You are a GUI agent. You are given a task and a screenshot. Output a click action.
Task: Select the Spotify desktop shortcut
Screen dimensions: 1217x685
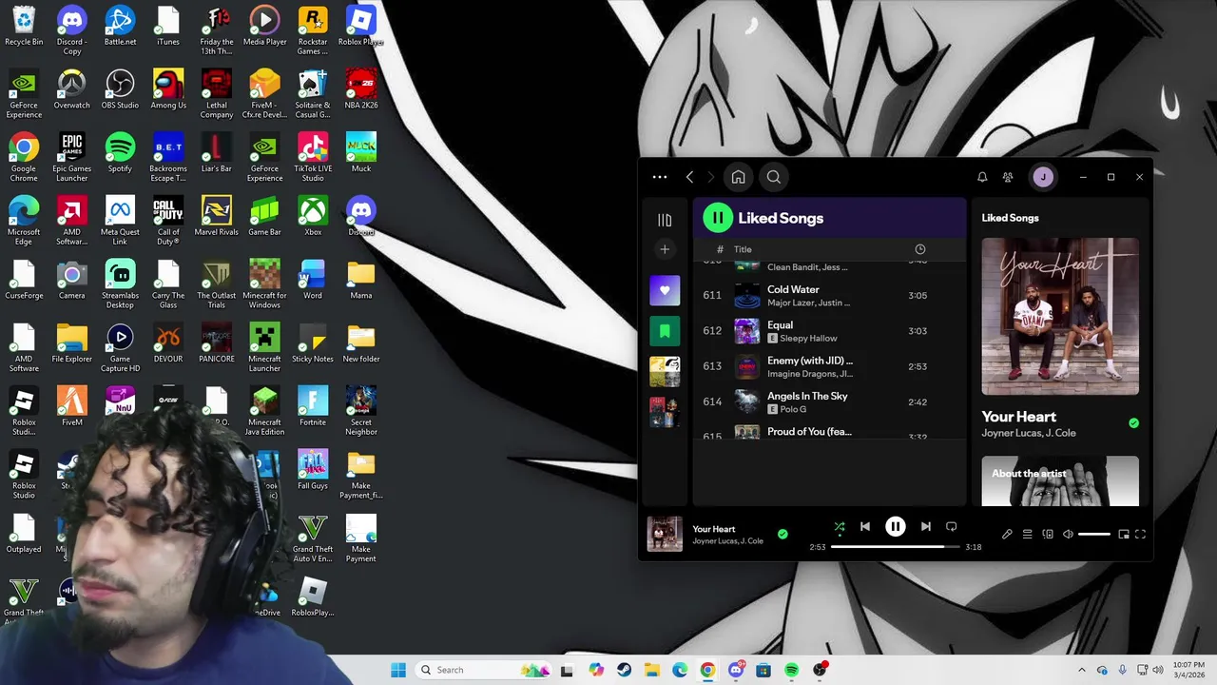120,153
